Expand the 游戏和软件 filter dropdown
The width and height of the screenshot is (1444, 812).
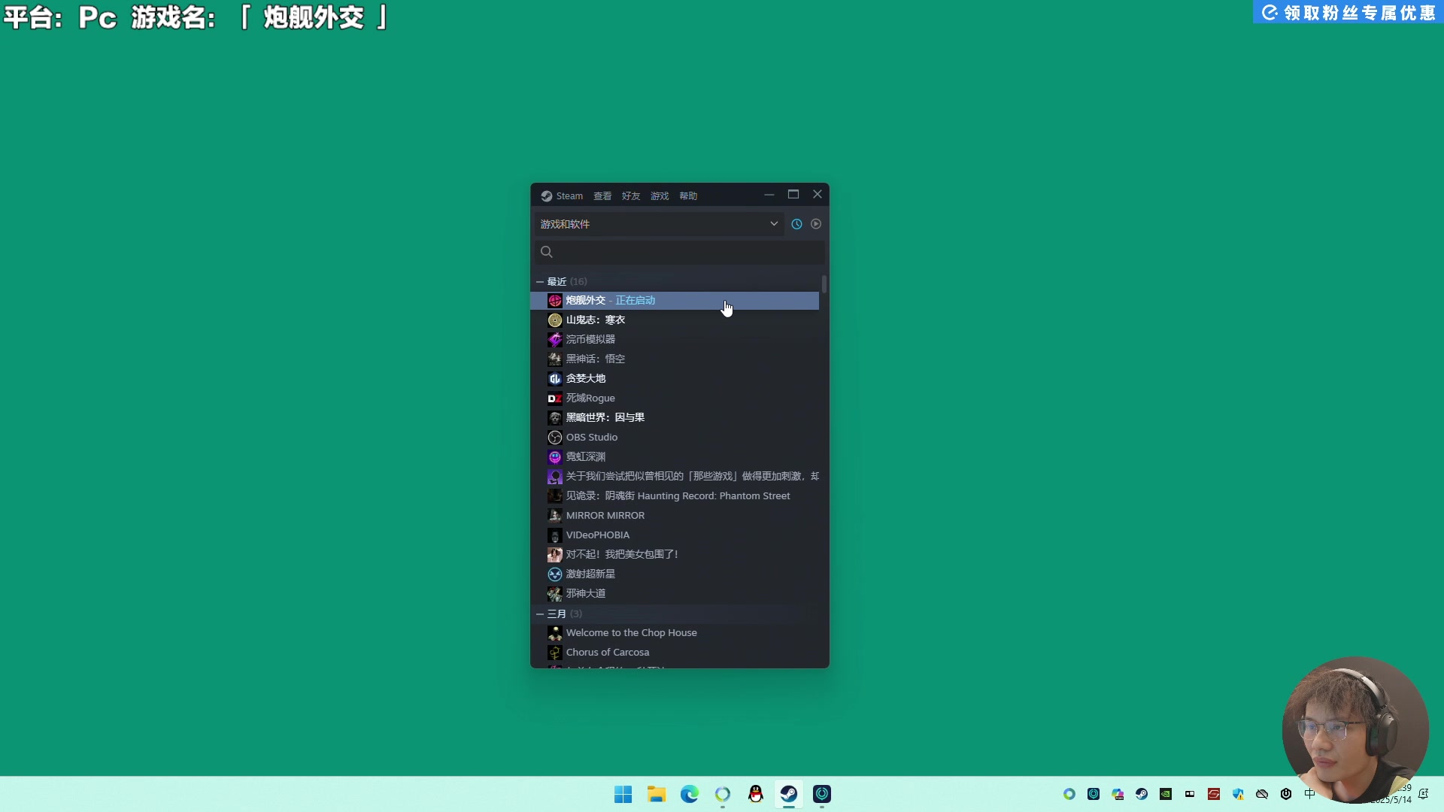tap(659, 224)
